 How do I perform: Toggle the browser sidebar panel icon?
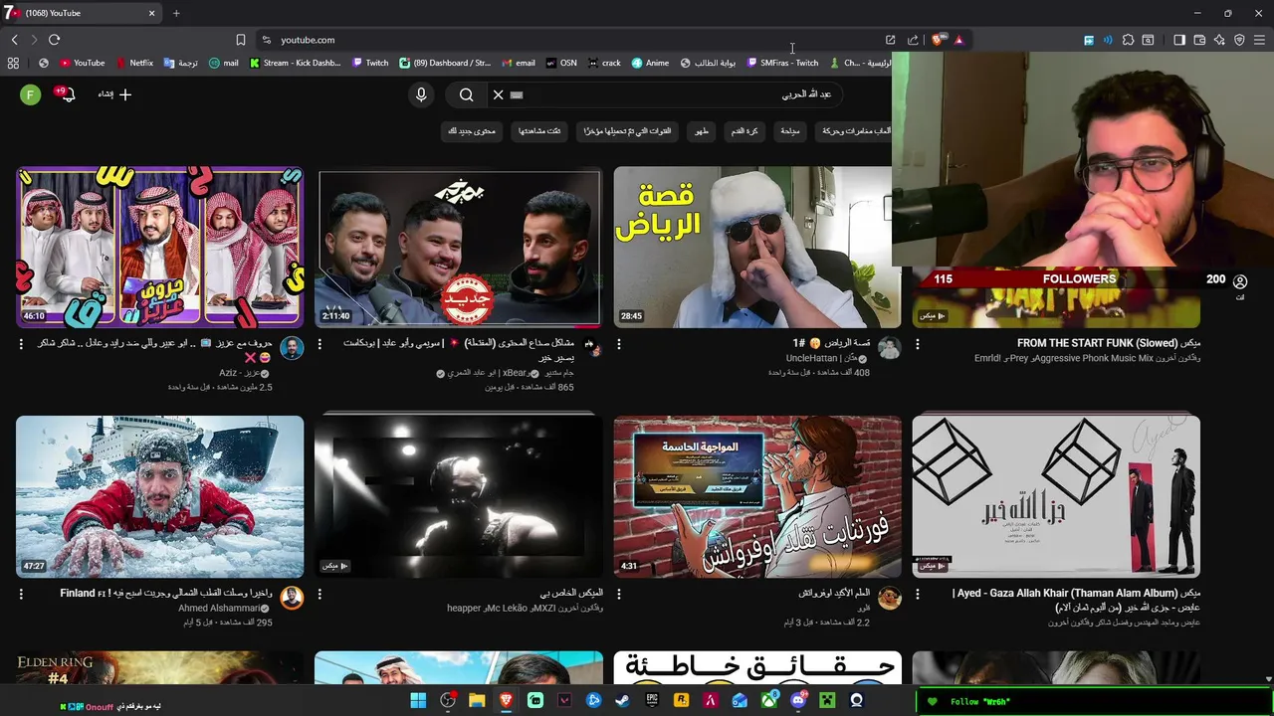(x=1179, y=40)
